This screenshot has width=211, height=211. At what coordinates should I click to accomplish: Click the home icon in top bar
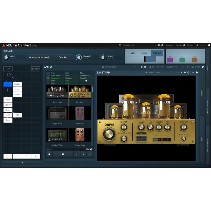(x=197, y=45)
